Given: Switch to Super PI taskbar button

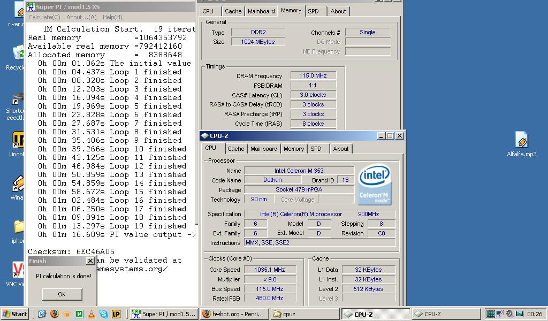Looking at the screenshot, I should point(164,314).
